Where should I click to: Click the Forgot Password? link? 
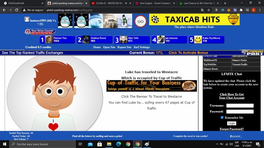point(231,129)
